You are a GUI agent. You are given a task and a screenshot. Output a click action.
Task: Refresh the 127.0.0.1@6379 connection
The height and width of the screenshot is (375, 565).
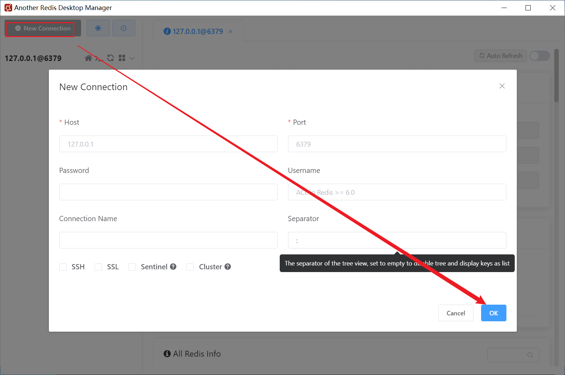111,58
